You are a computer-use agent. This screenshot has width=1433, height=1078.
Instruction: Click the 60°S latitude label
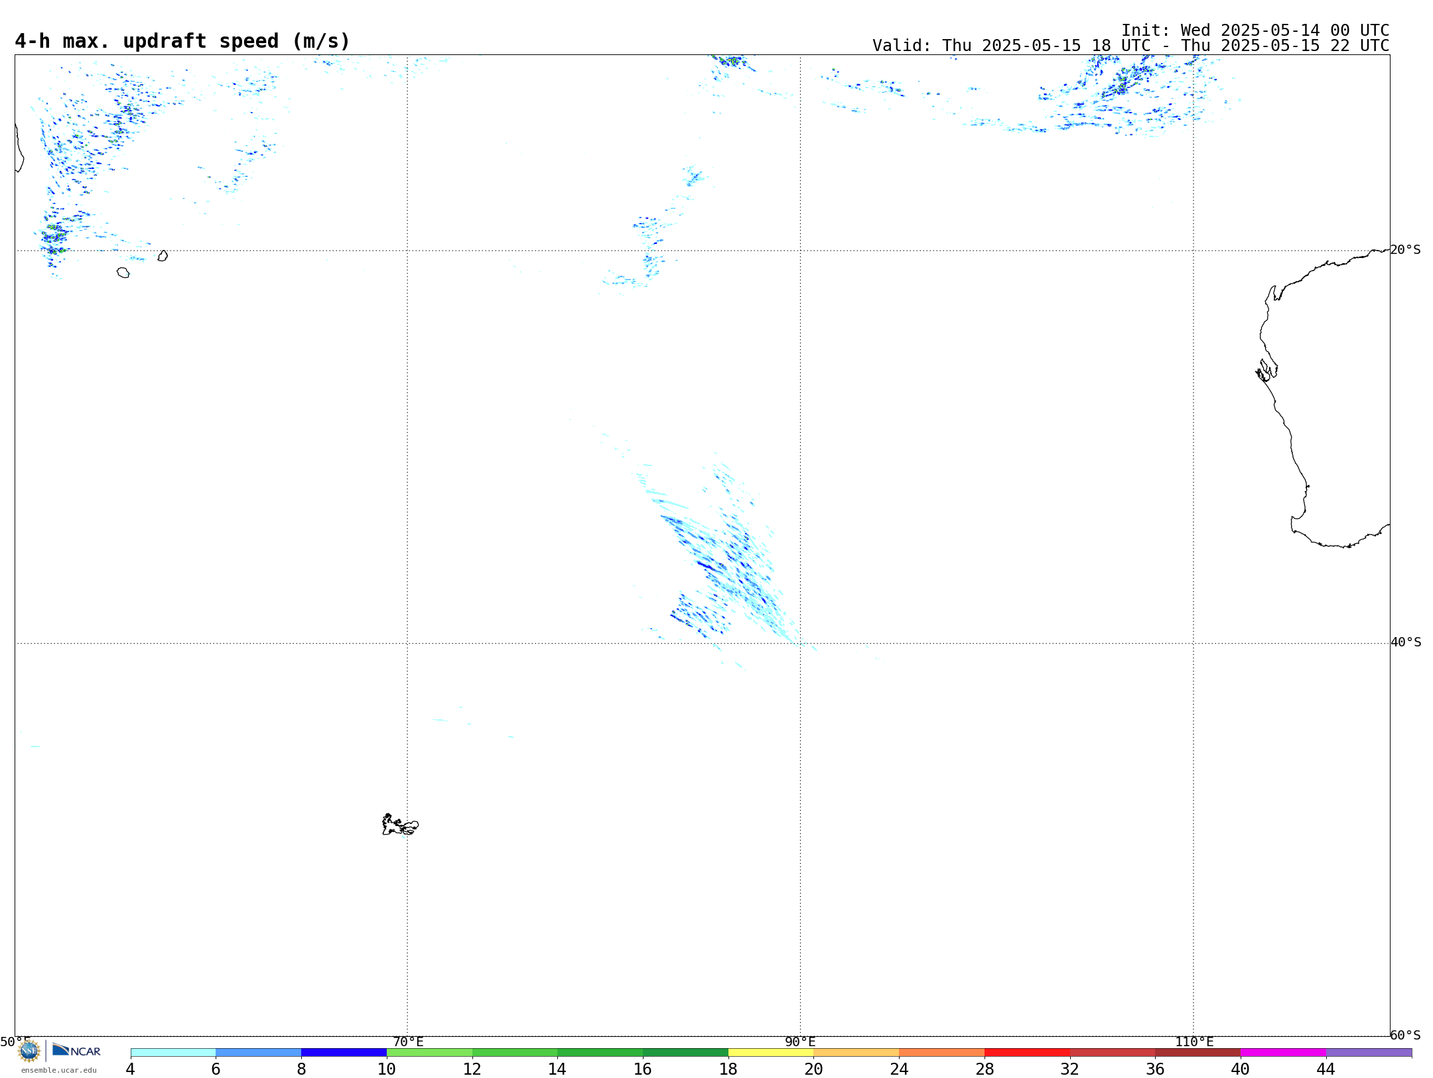[1405, 1035]
